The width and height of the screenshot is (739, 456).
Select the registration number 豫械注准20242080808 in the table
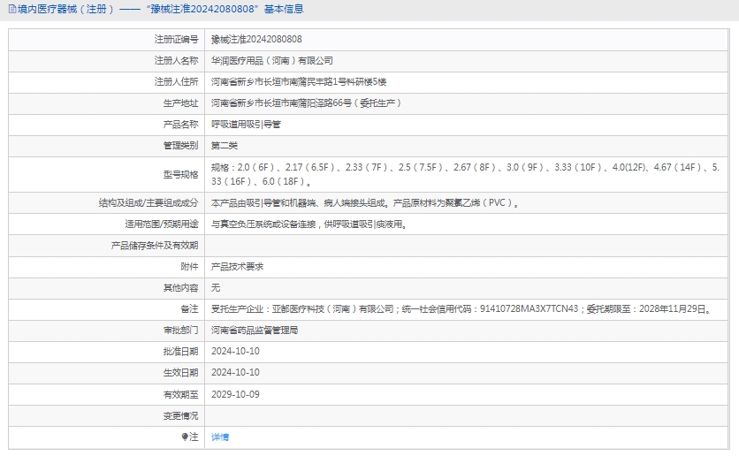[x=255, y=40]
